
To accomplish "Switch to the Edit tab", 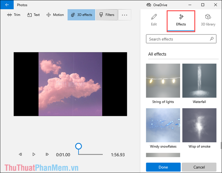I will 154,20.
